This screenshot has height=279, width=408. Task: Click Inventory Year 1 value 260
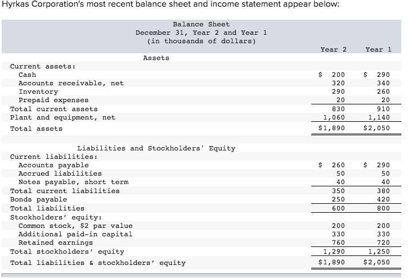click(383, 92)
